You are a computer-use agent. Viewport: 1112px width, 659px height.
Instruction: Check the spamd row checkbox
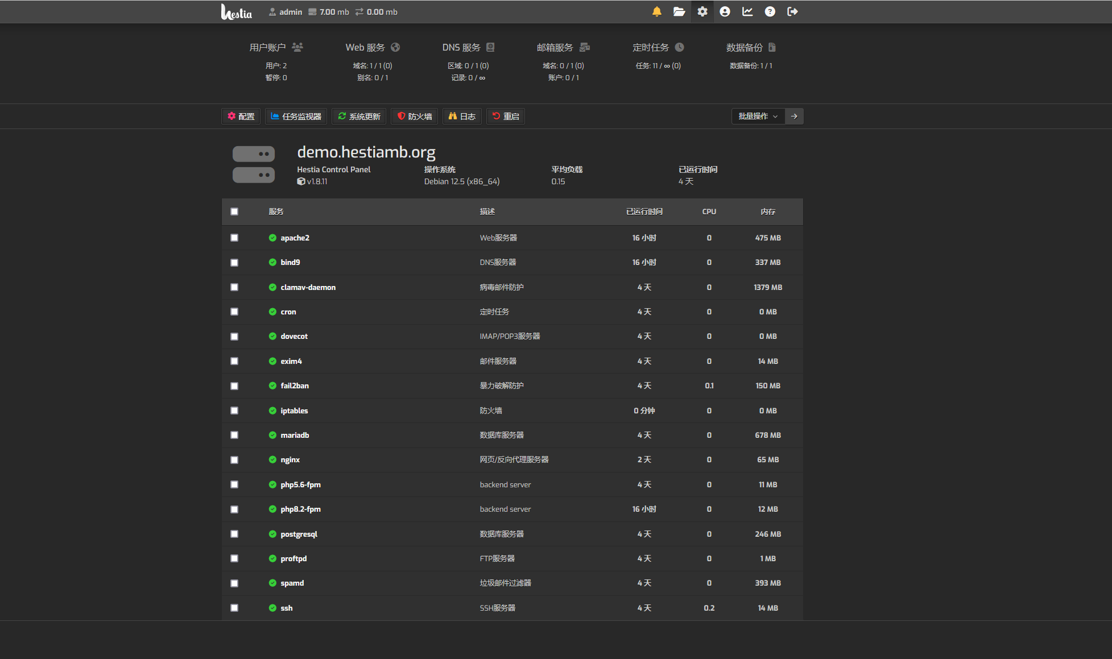click(234, 583)
